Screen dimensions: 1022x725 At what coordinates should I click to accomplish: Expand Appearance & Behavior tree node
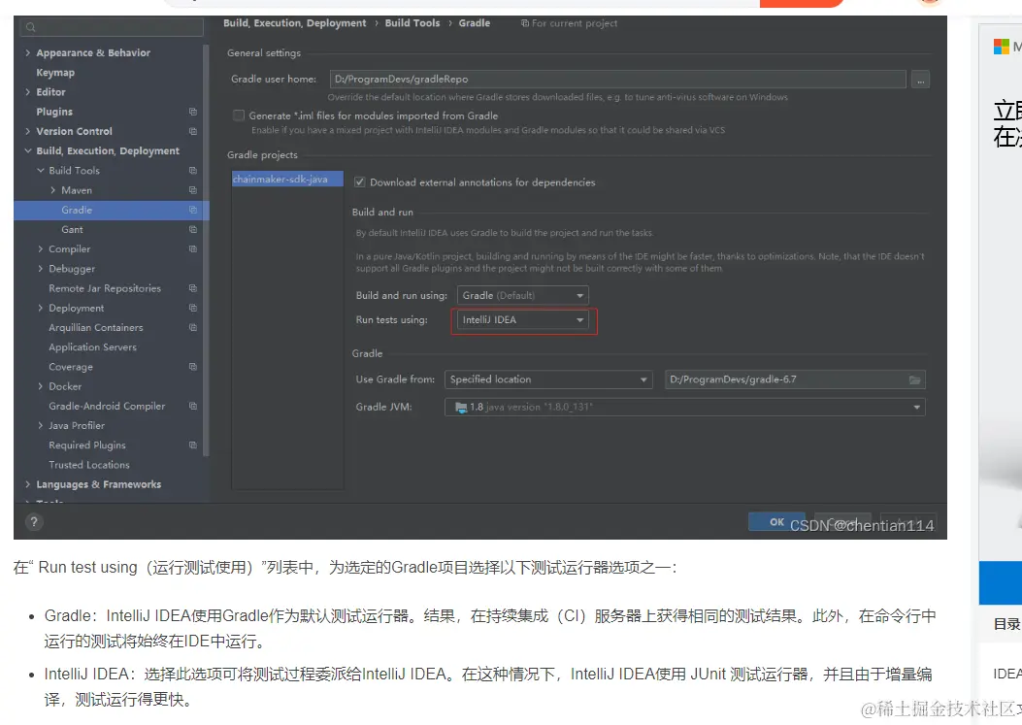point(27,52)
